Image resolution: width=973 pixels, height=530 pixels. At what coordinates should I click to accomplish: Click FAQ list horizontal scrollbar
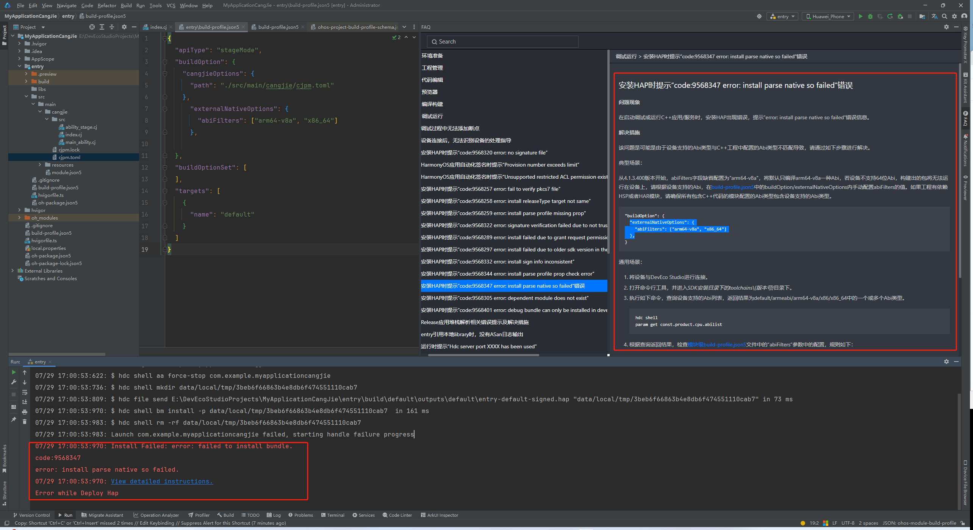click(483, 355)
